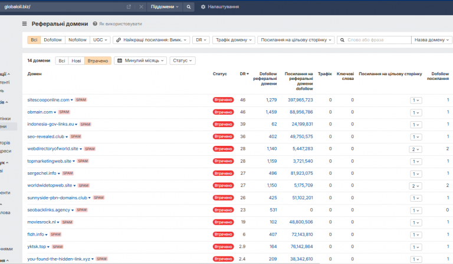Screen dimensions: 453x264
Task: Click the search magnifier button in top bar
Action: (x=189, y=6)
